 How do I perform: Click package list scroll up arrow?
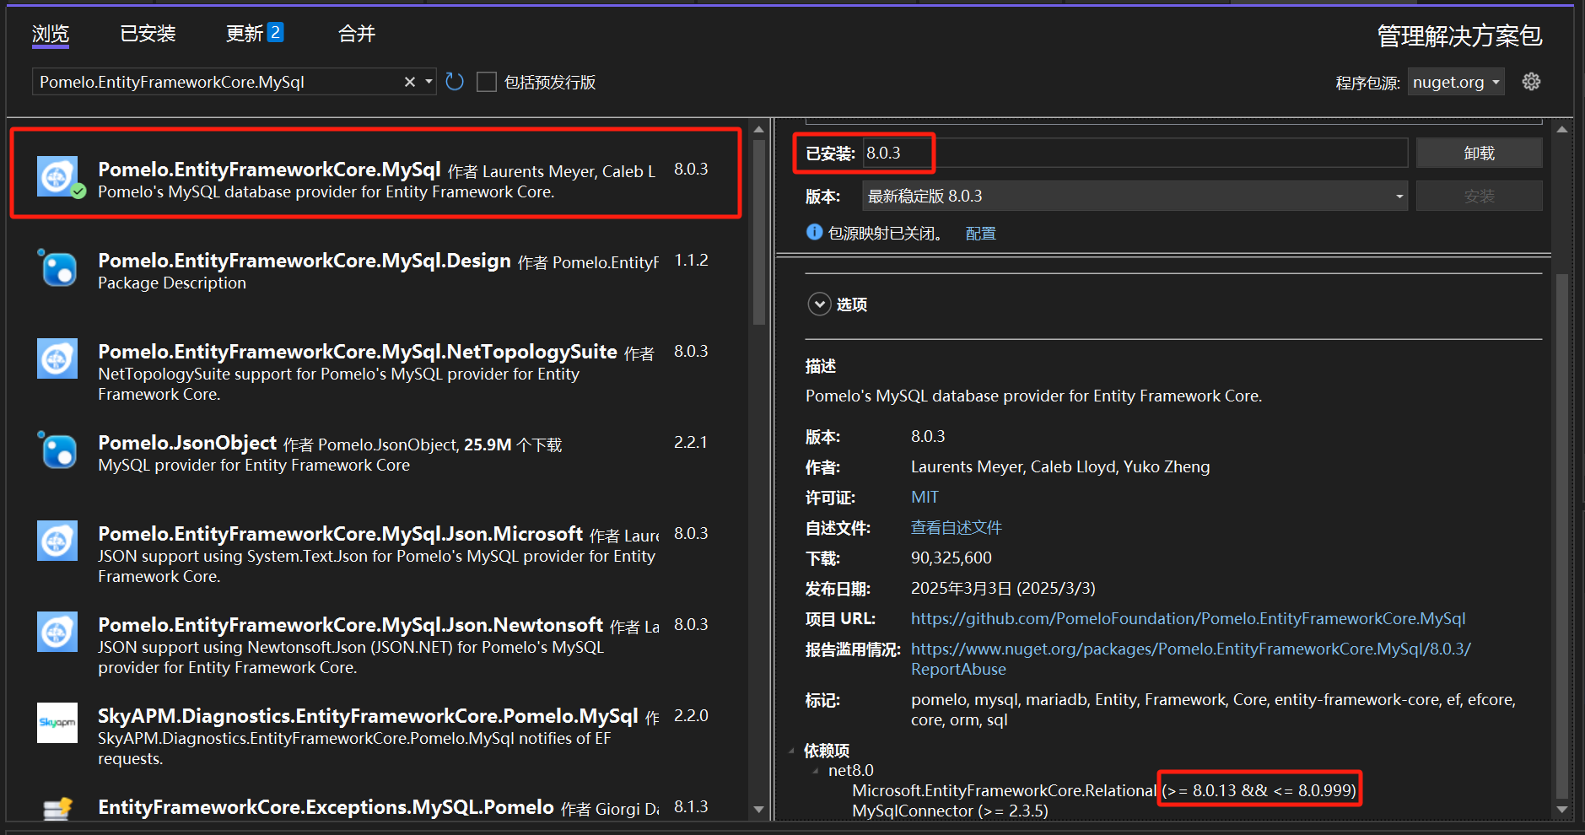758,129
